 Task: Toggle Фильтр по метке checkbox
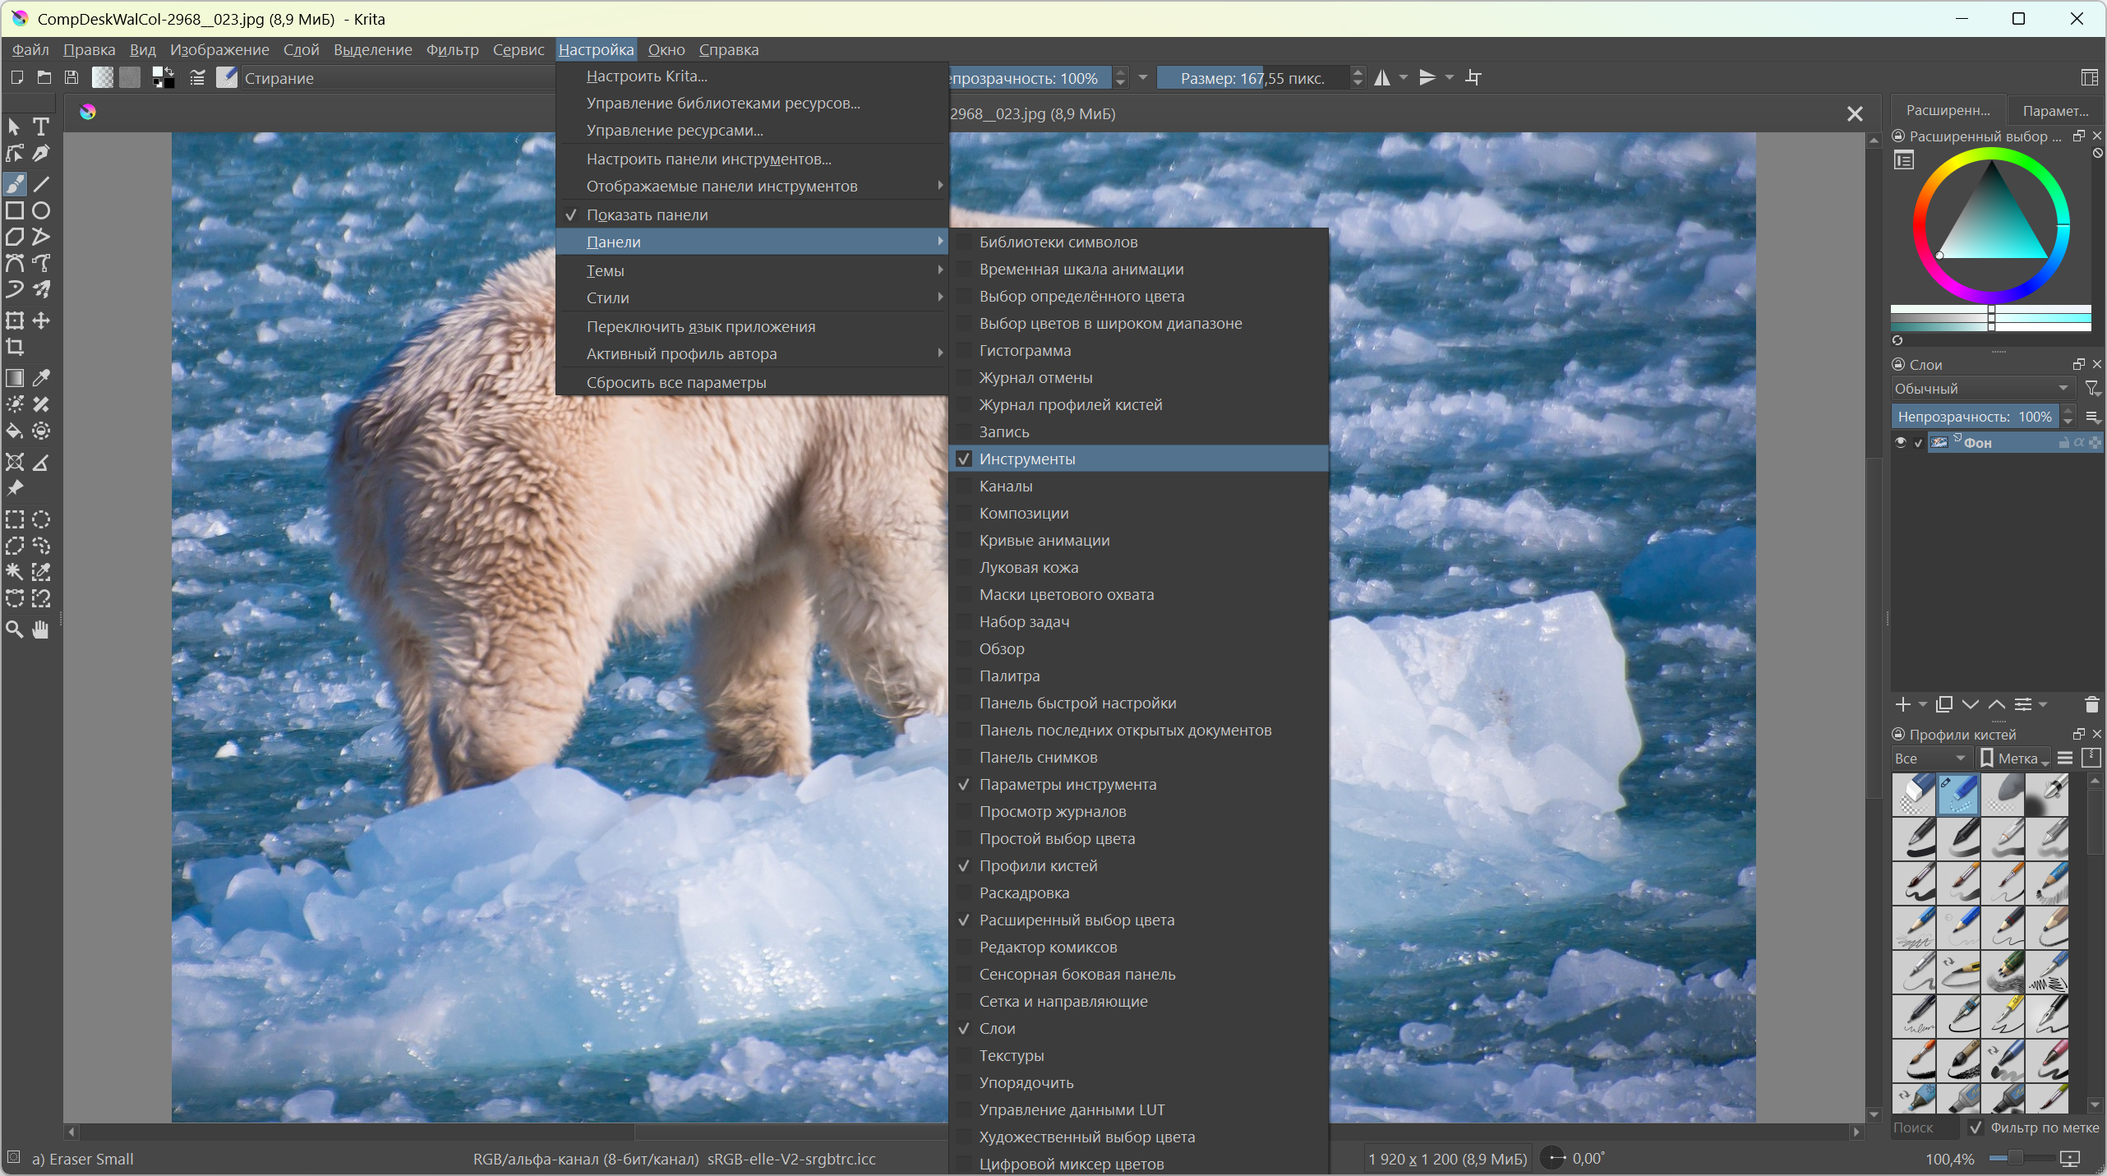pyautogui.click(x=1976, y=1128)
